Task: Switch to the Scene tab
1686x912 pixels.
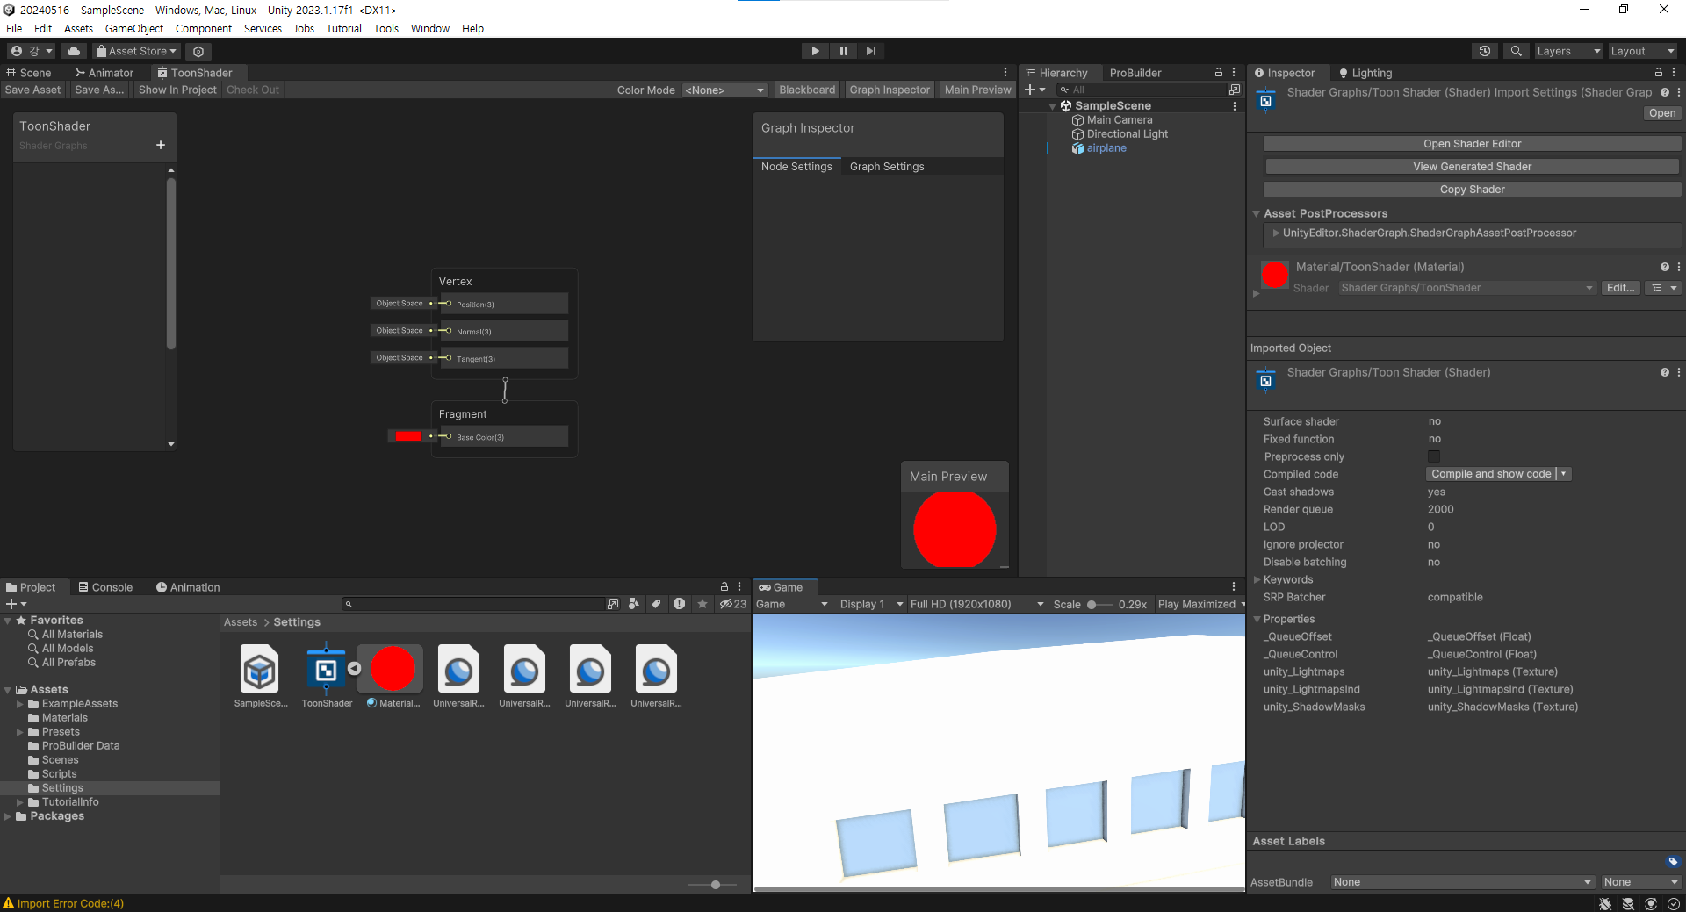Action: (29, 73)
